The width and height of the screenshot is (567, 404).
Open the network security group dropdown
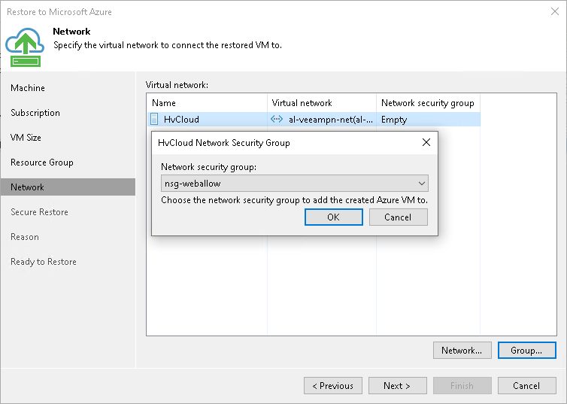(421, 183)
